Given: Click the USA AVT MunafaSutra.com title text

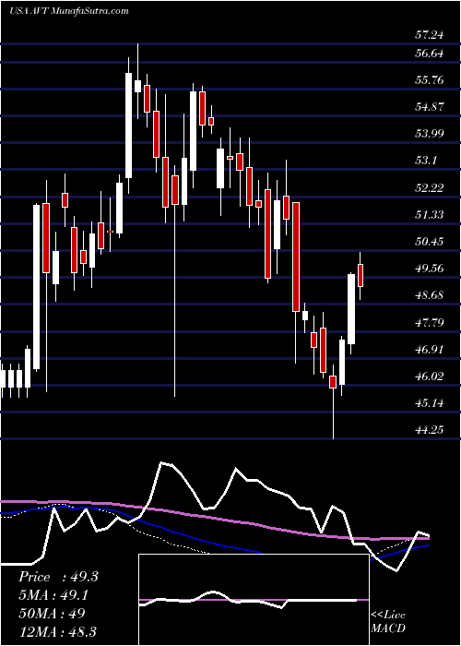Looking at the screenshot, I should pos(69,11).
